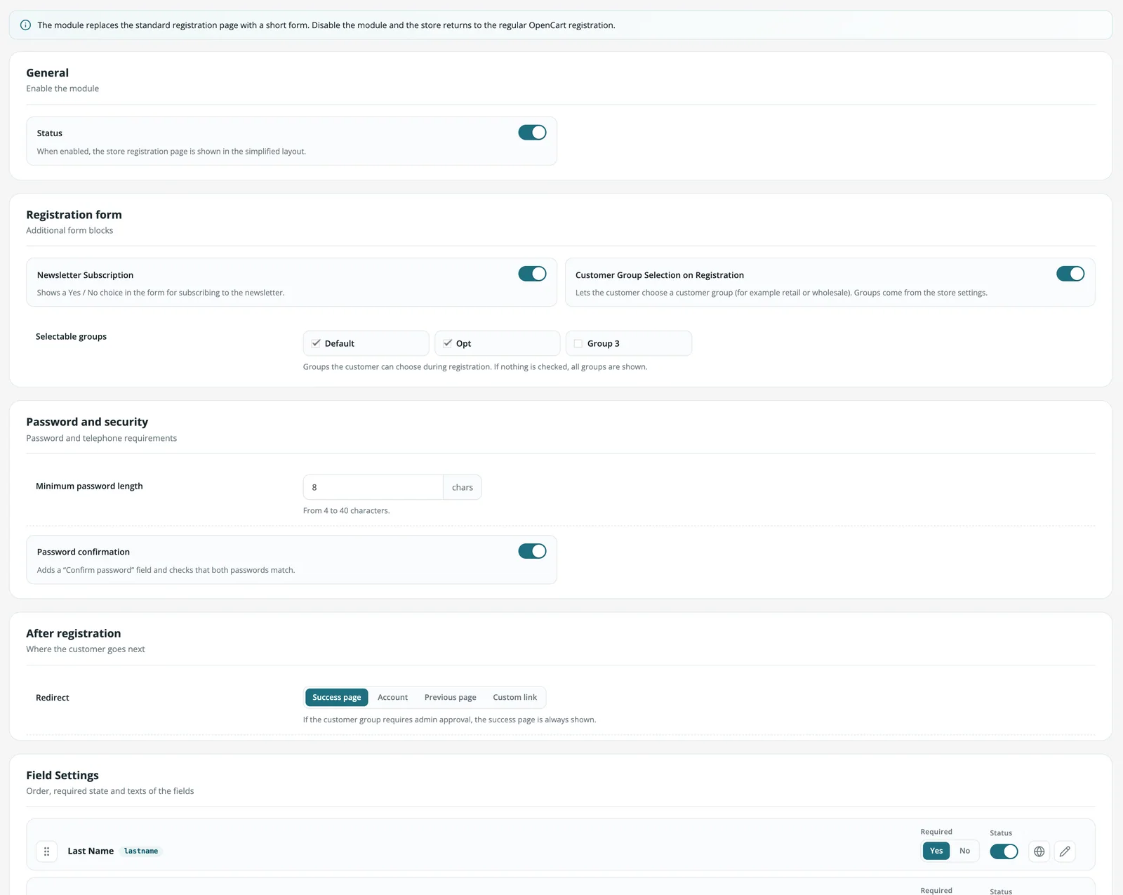This screenshot has height=895, width=1123.
Task: Click the 'Registration form' heading
Action: coord(74,215)
